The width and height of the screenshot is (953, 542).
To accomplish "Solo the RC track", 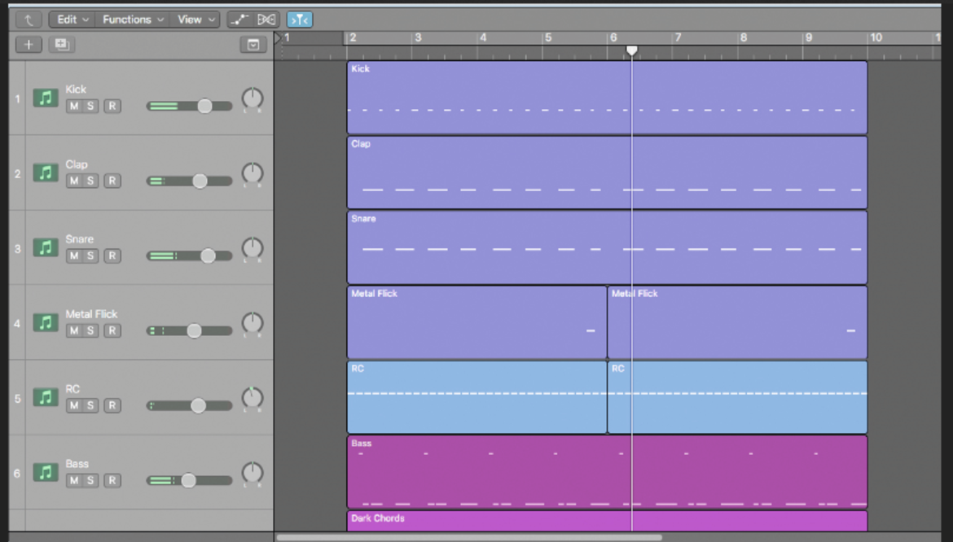I will pyautogui.click(x=90, y=405).
